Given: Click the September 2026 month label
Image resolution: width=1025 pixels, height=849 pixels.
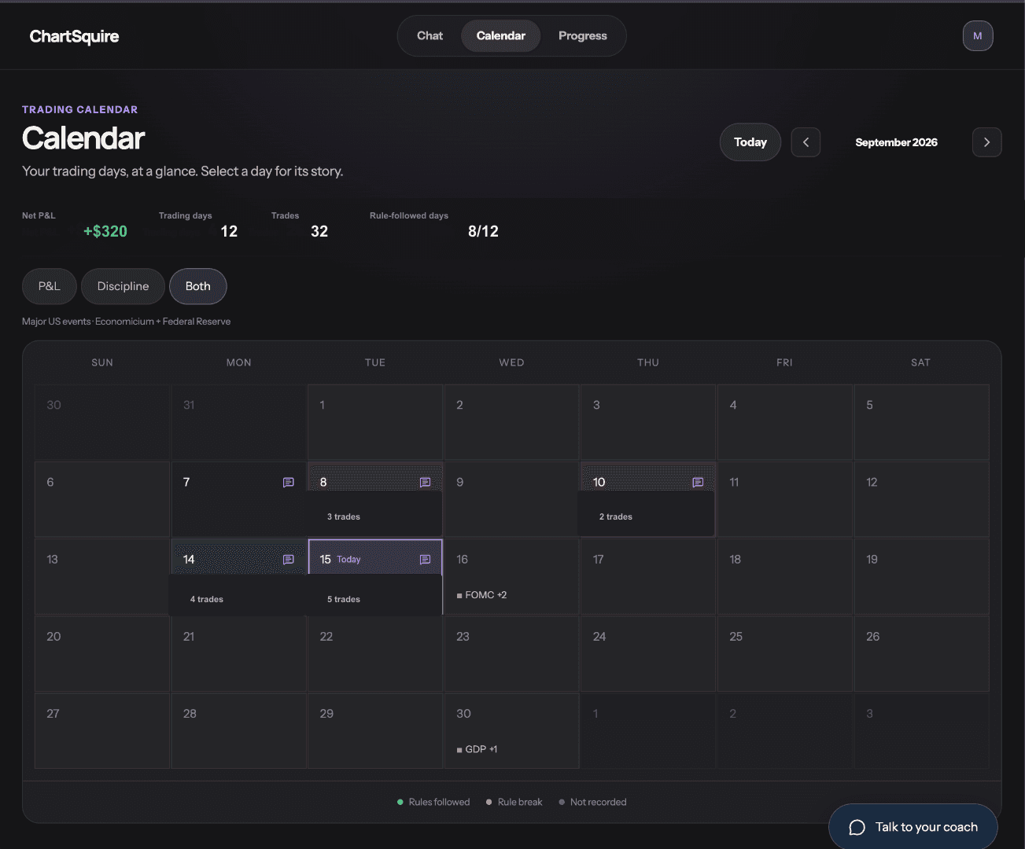Looking at the screenshot, I should pyautogui.click(x=896, y=142).
